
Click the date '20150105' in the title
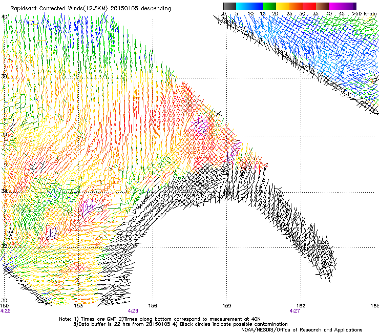point(124,9)
